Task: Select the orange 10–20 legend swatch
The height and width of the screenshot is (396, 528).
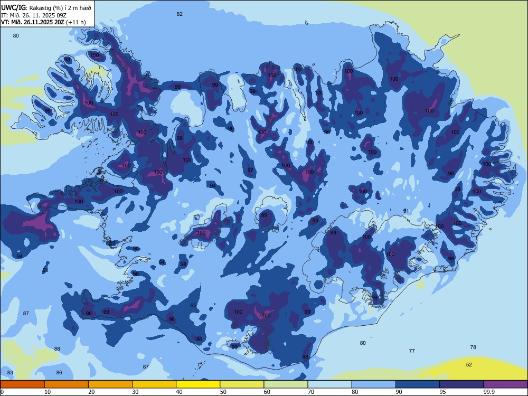Action: [x=67, y=384]
